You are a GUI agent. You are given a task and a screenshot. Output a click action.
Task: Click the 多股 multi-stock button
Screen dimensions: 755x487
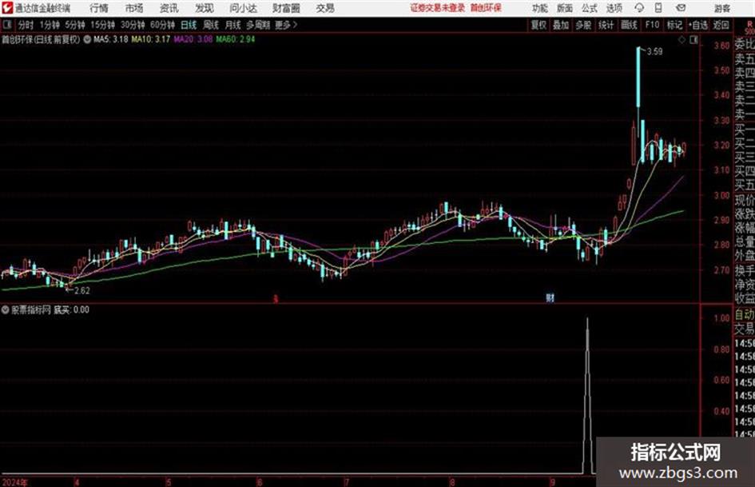(x=583, y=25)
